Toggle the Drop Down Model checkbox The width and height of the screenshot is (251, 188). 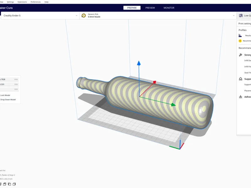pyautogui.click(x=8, y=99)
